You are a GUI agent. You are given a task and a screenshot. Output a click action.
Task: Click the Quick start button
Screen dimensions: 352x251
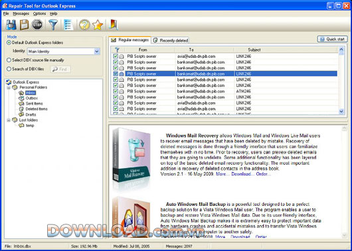[333, 39]
